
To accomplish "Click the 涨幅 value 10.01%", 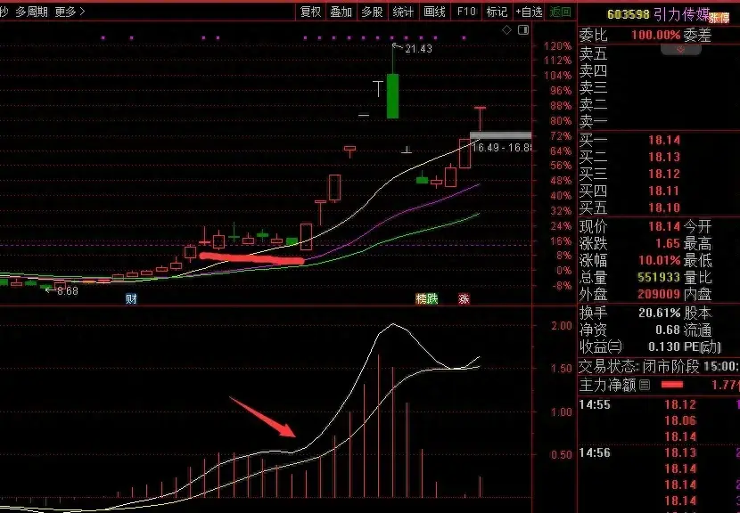I will tap(659, 260).
